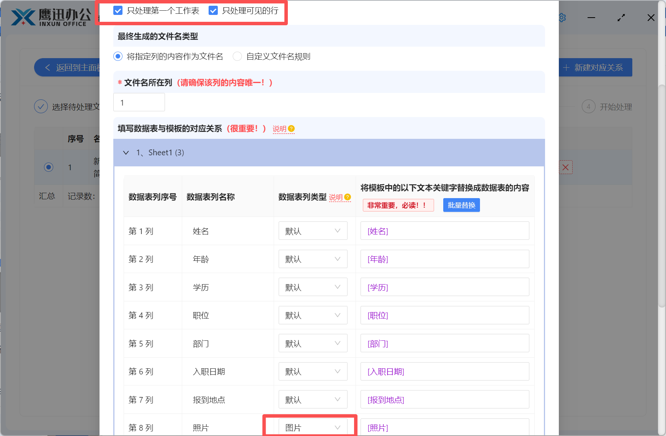The image size is (666, 436).
Task: Click the 文件名所在列 input field
Action: [139, 102]
